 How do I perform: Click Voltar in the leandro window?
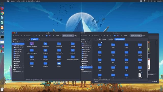click(16, 36)
